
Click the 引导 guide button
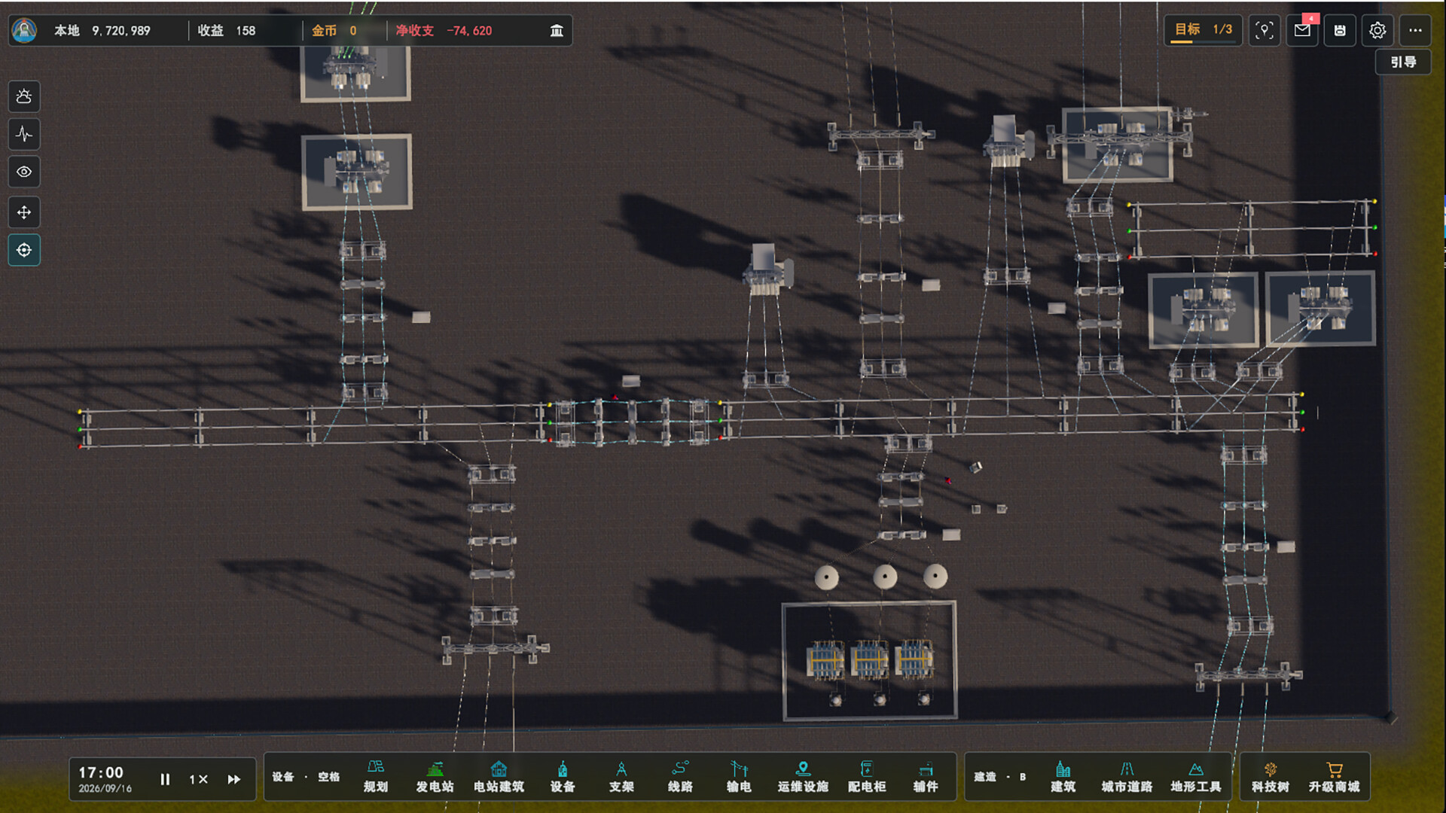[x=1403, y=62]
